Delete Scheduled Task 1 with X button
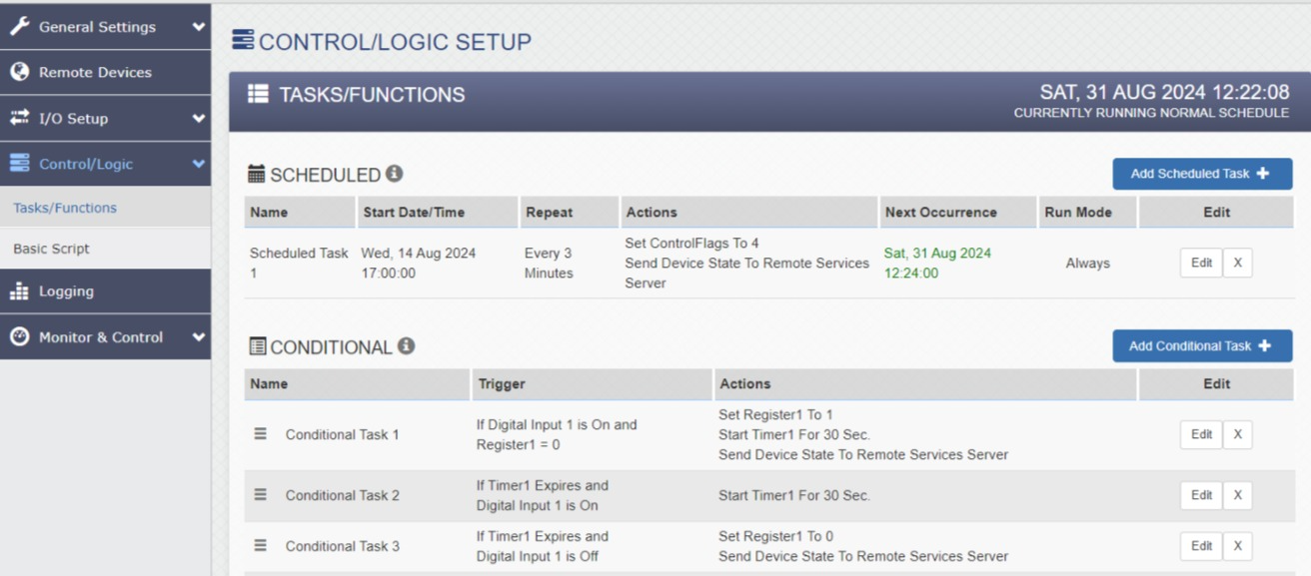 click(1237, 264)
